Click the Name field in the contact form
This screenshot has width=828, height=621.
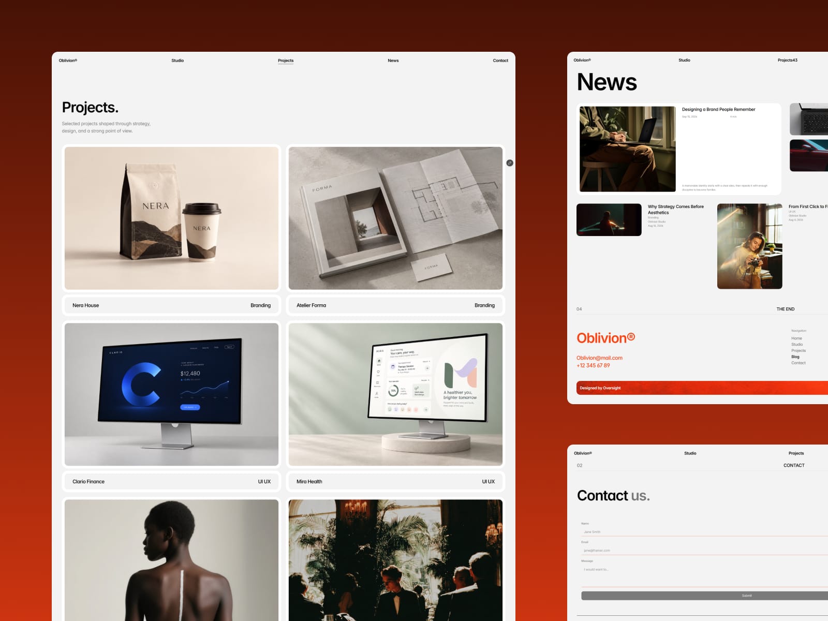pos(704,532)
